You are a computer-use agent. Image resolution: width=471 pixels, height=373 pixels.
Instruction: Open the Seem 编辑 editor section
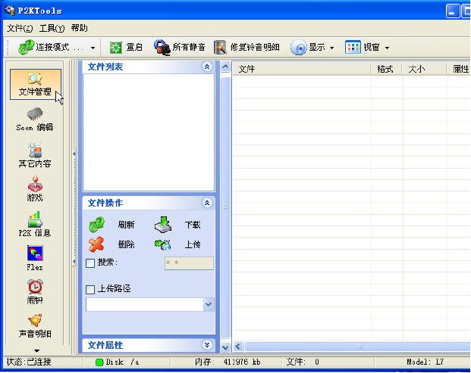[x=35, y=120]
